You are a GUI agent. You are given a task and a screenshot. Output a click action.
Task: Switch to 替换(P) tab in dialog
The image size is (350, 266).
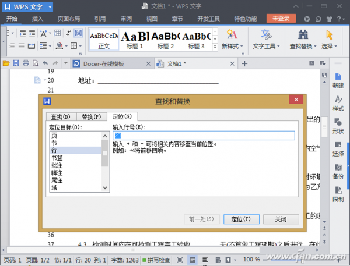click(x=92, y=117)
